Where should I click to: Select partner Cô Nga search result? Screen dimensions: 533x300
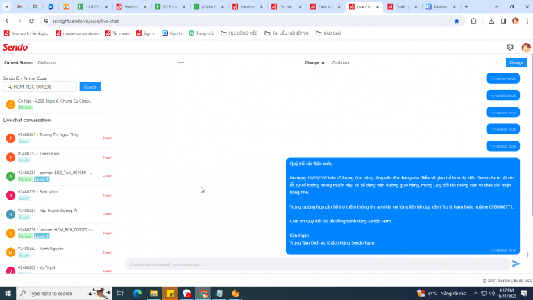coord(58,104)
